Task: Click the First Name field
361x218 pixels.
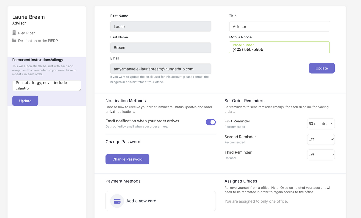Action: pyautogui.click(x=160, y=27)
